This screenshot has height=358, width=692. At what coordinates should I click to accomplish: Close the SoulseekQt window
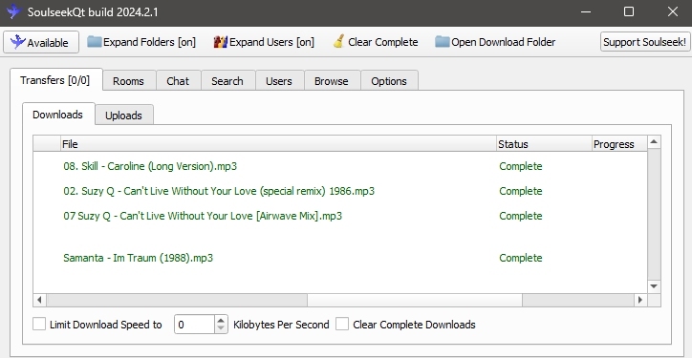click(673, 11)
